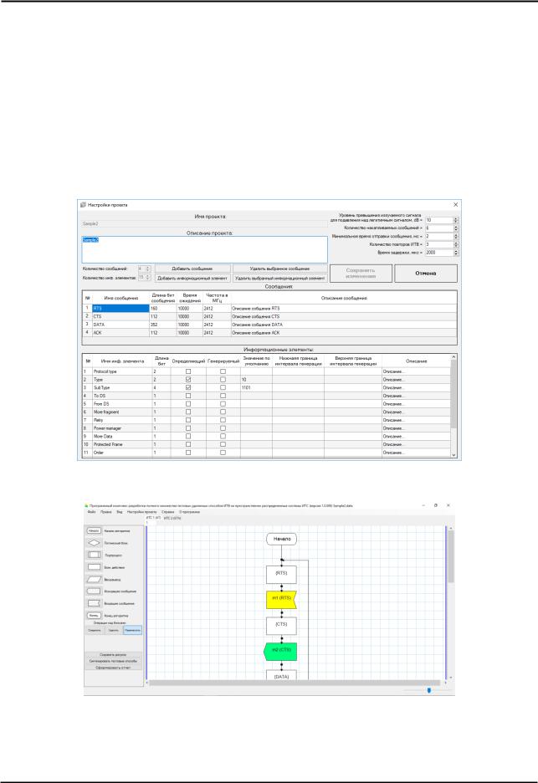This screenshot has height=783, width=538.
Task: Select the RTS cell in messages table
Action: tap(120, 308)
